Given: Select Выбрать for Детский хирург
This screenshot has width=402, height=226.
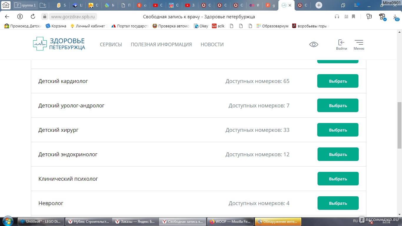Looking at the screenshot, I should pyautogui.click(x=338, y=130).
